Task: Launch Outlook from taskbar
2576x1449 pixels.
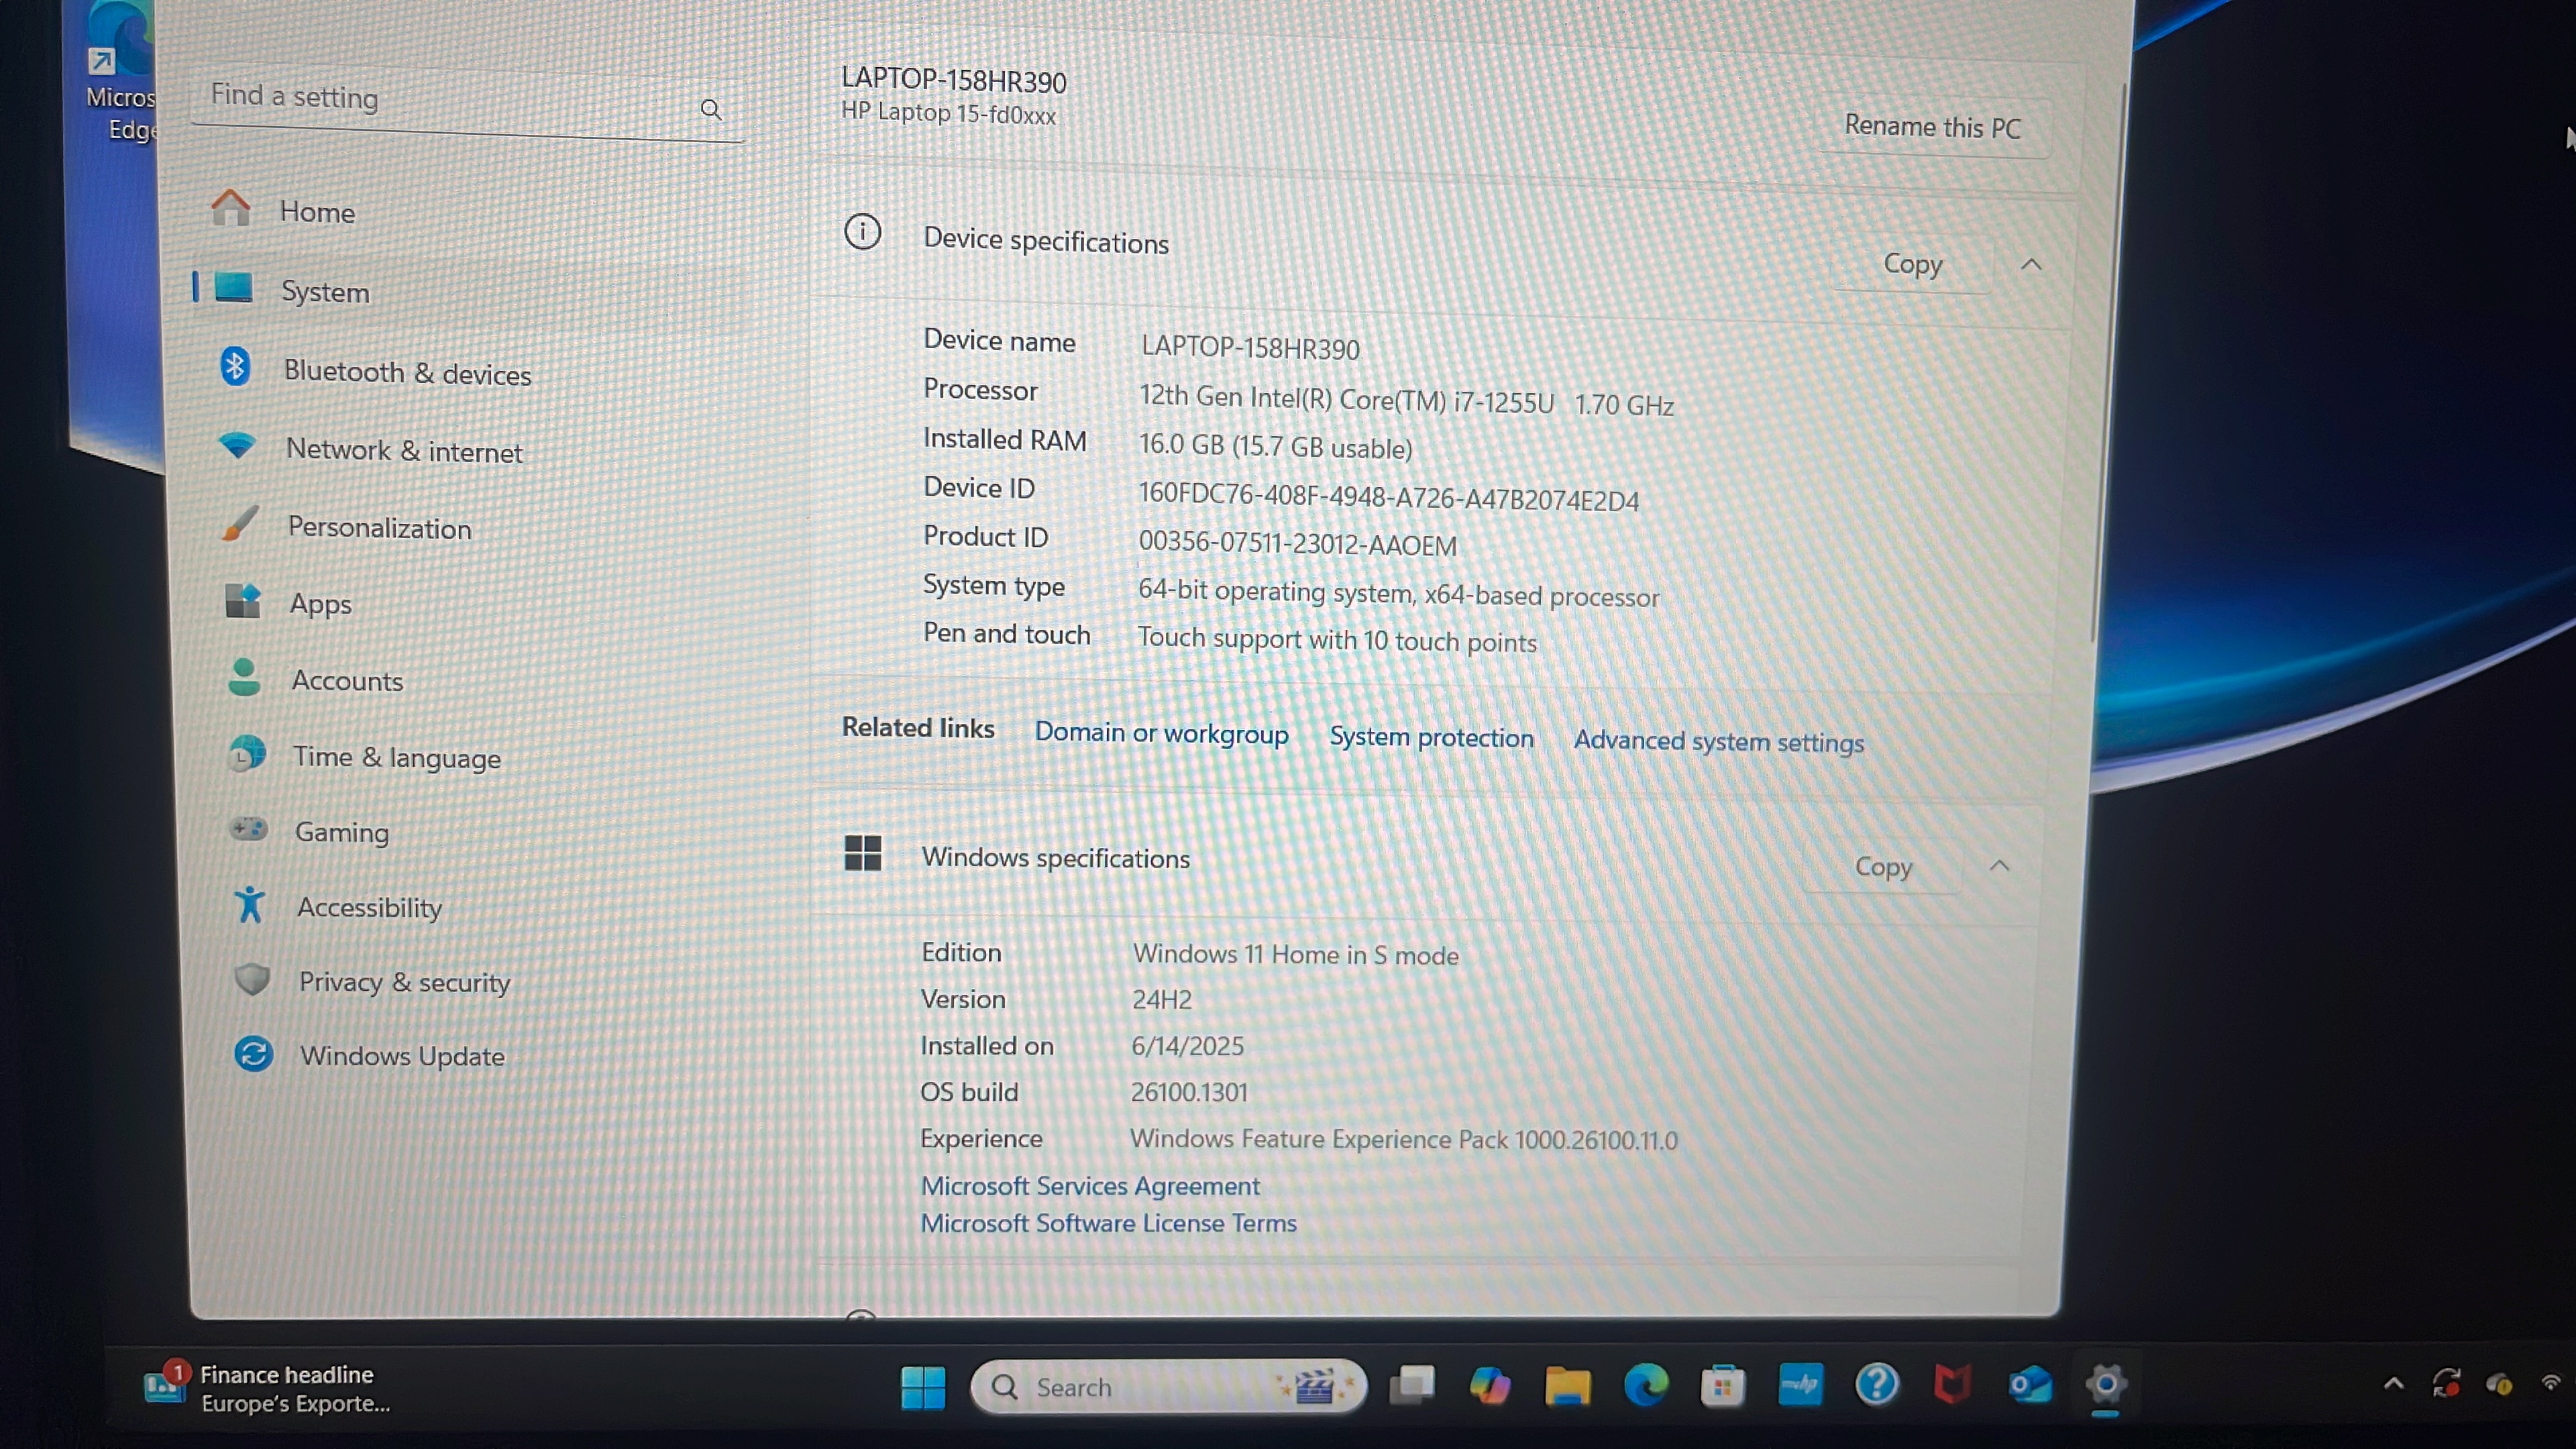Action: pos(2029,1386)
